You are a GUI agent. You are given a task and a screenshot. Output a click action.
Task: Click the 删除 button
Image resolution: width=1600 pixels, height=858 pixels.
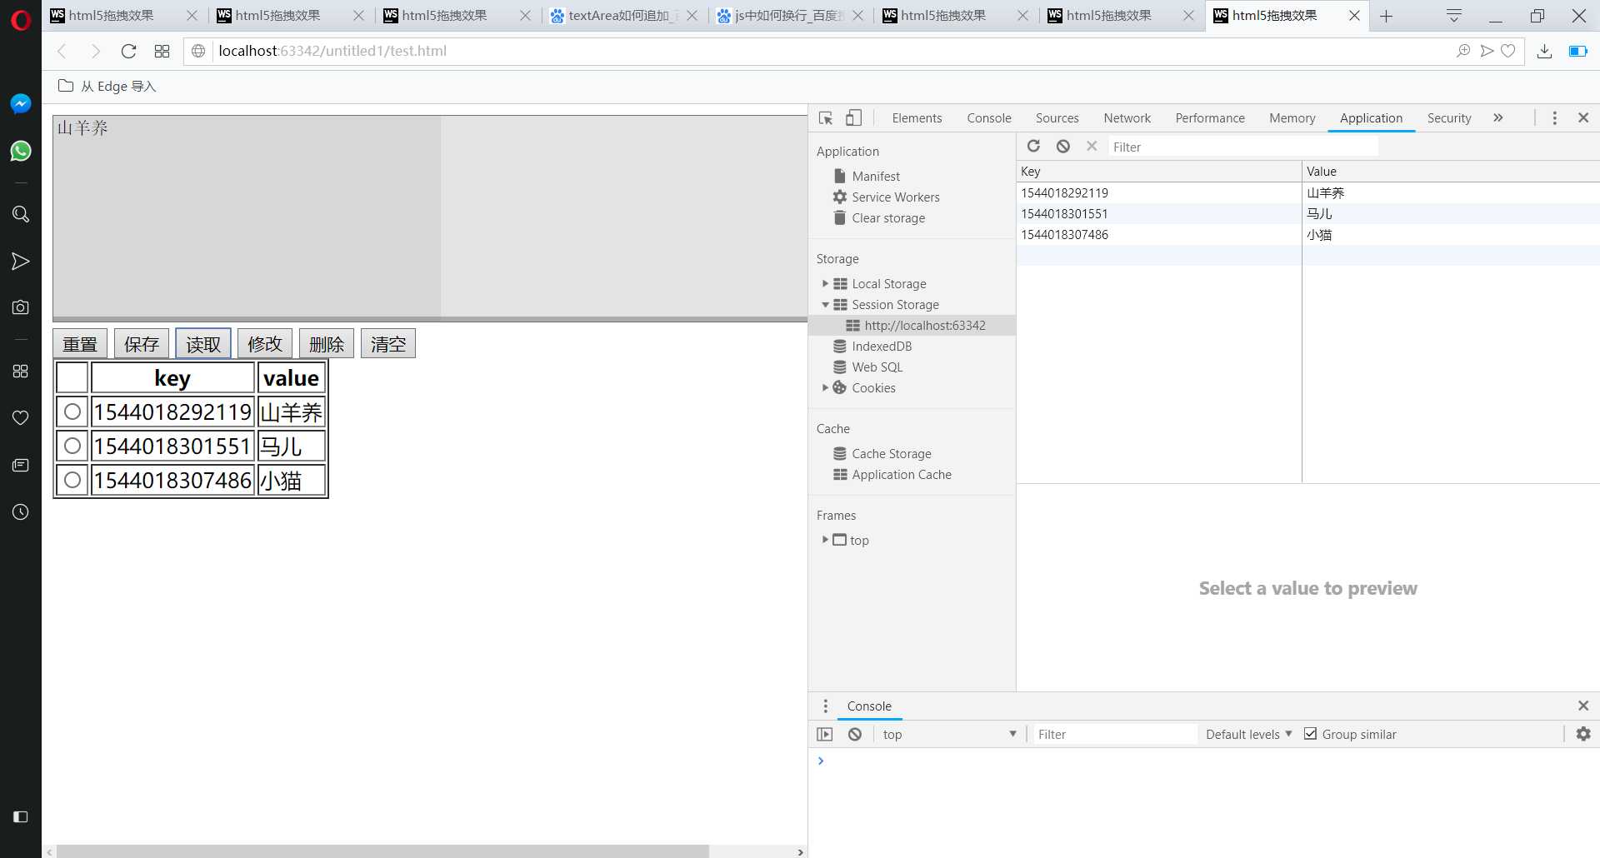(327, 344)
